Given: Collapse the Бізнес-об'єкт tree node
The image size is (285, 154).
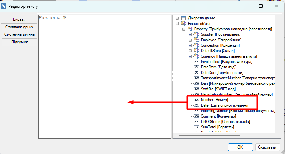Looking at the screenshot, I should (177, 24).
